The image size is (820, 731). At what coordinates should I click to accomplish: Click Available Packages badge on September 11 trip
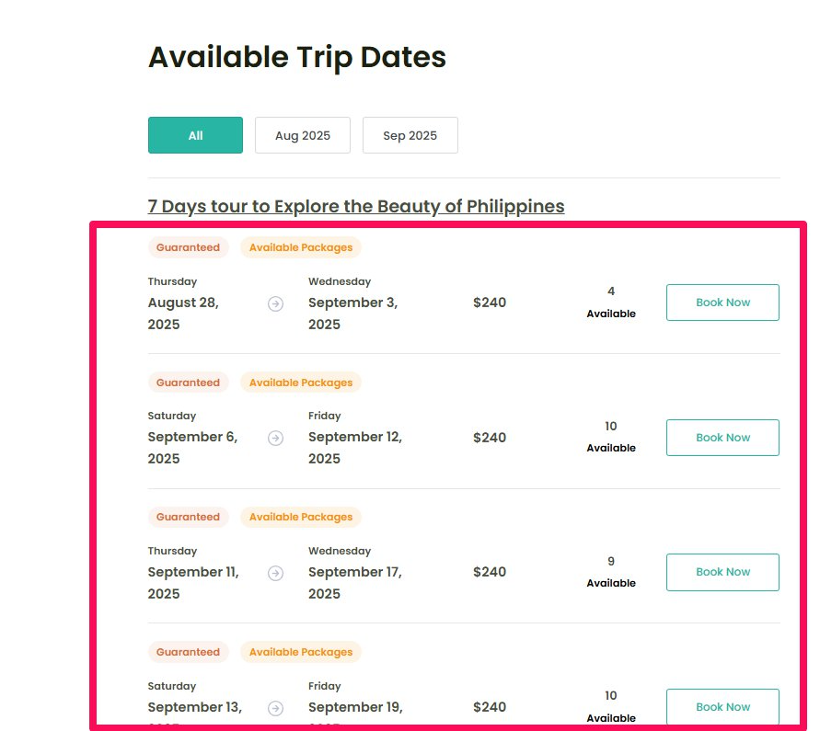301,517
